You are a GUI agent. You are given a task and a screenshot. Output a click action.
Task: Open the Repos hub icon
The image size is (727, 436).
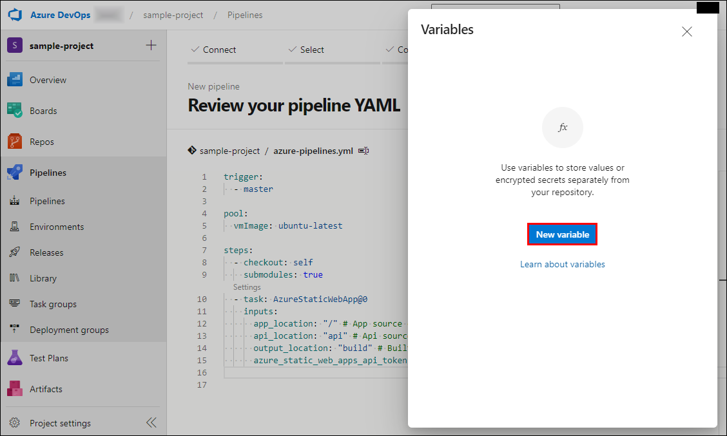click(x=15, y=141)
